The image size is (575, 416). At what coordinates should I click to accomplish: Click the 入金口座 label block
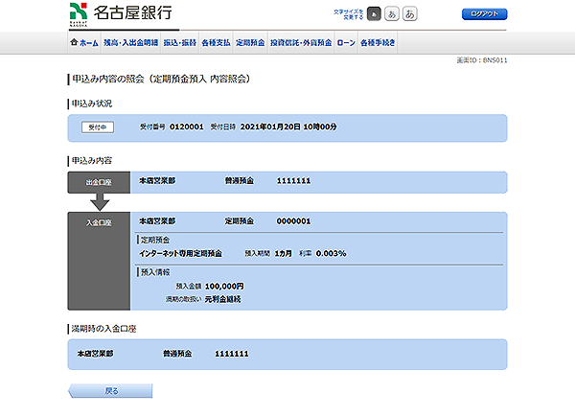[99, 261]
